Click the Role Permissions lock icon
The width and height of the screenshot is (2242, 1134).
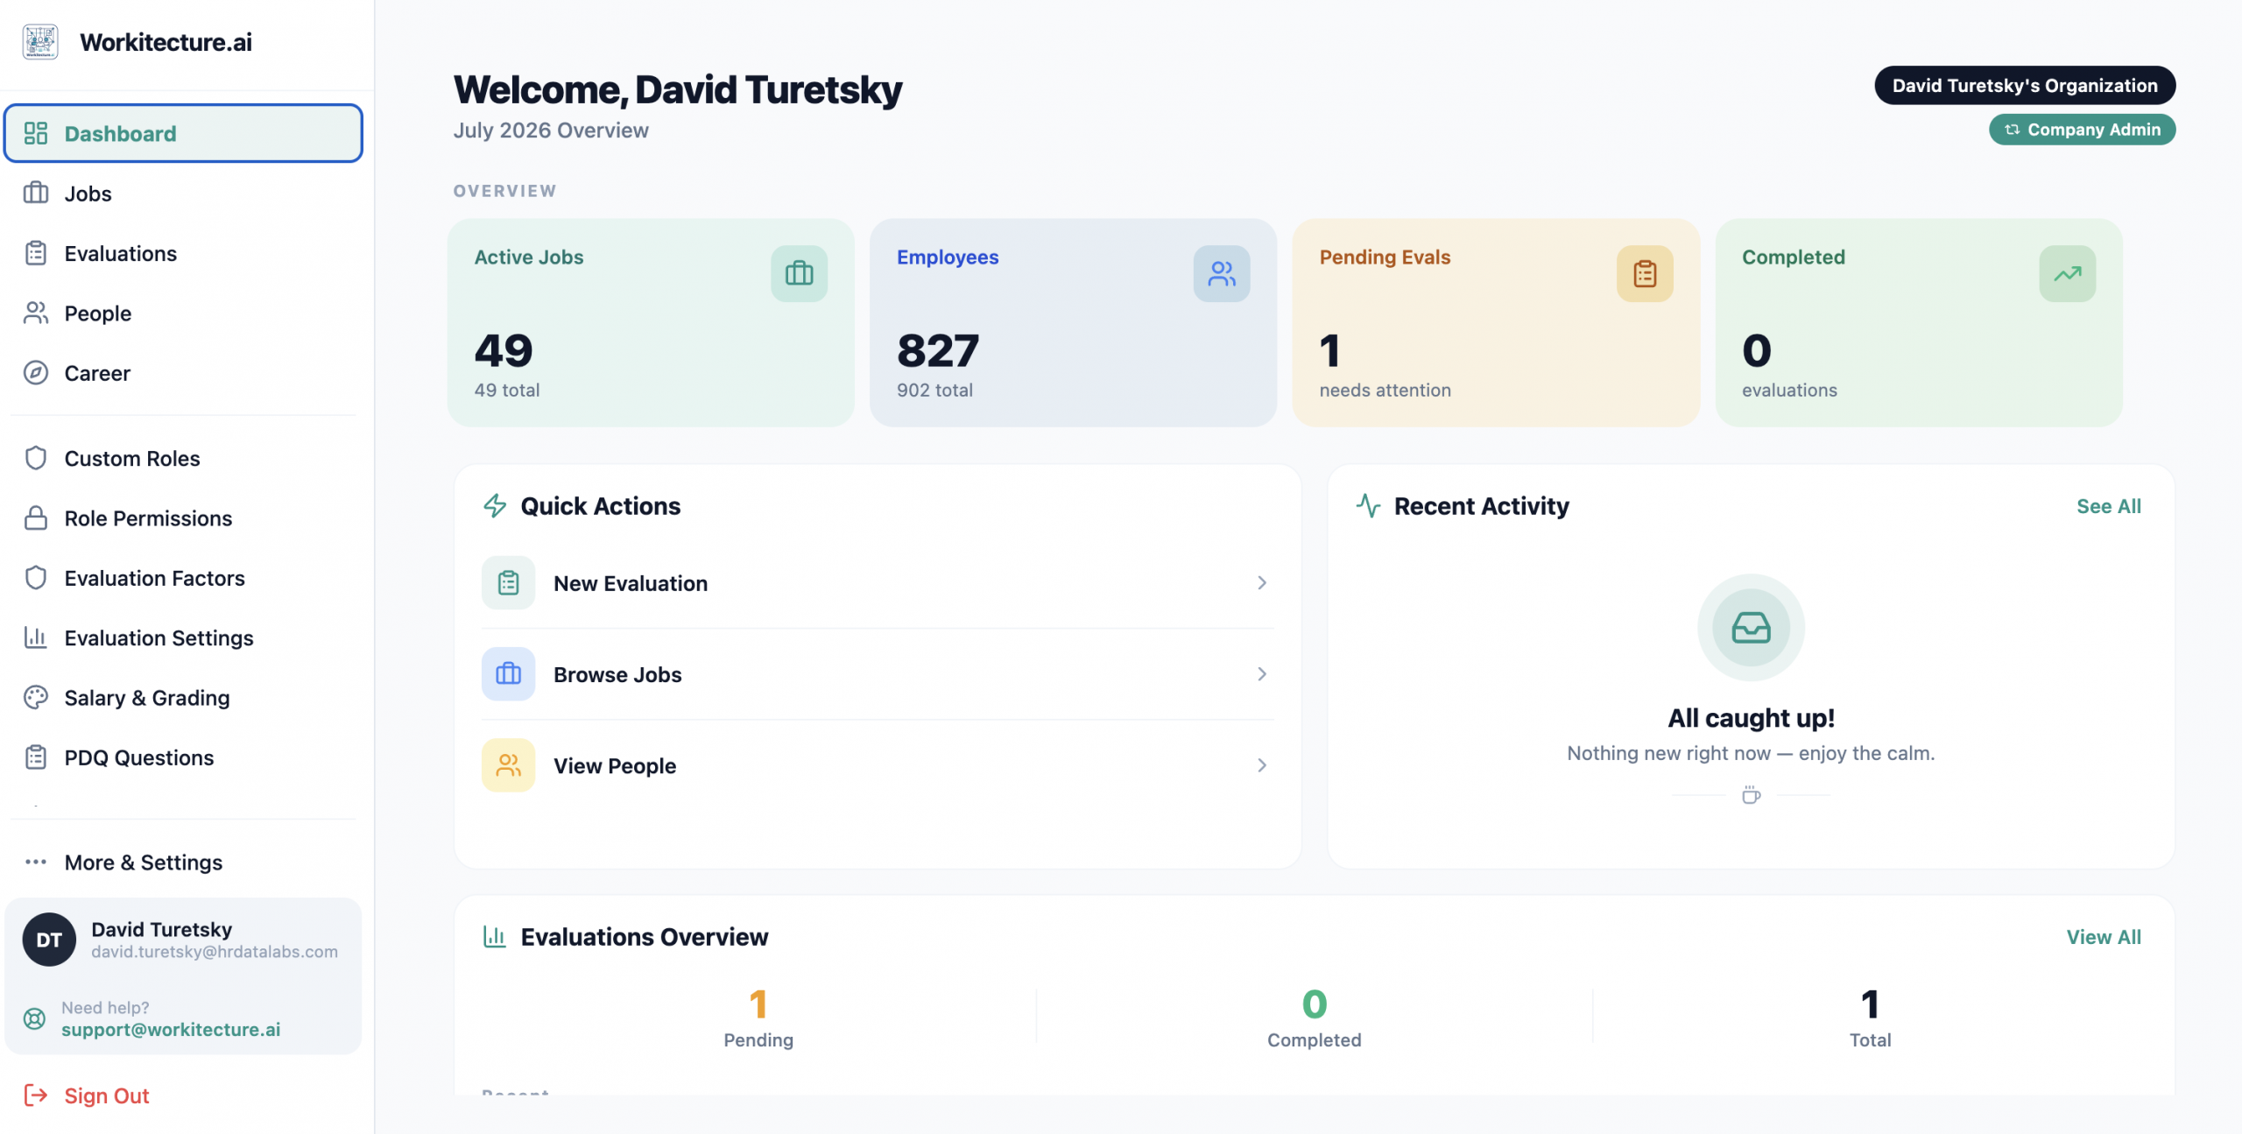tap(36, 518)
